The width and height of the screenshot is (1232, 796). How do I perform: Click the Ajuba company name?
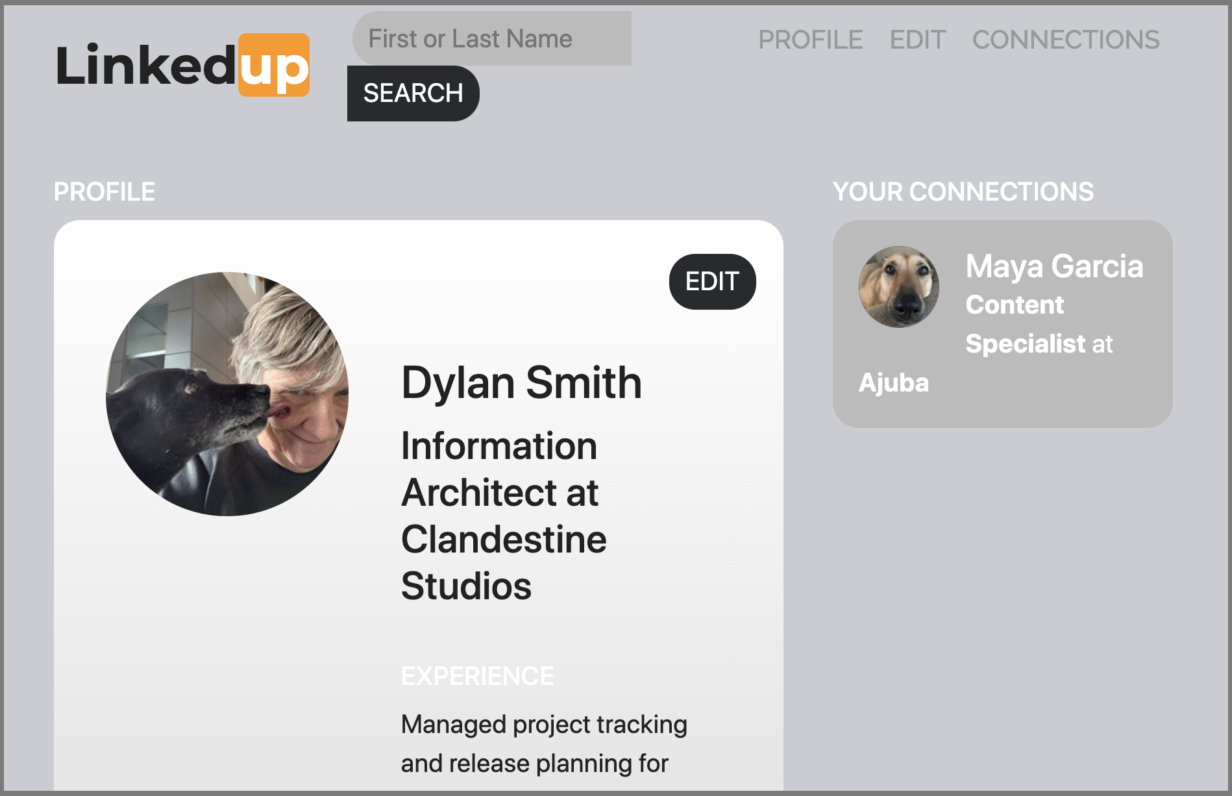click(894, 383)
